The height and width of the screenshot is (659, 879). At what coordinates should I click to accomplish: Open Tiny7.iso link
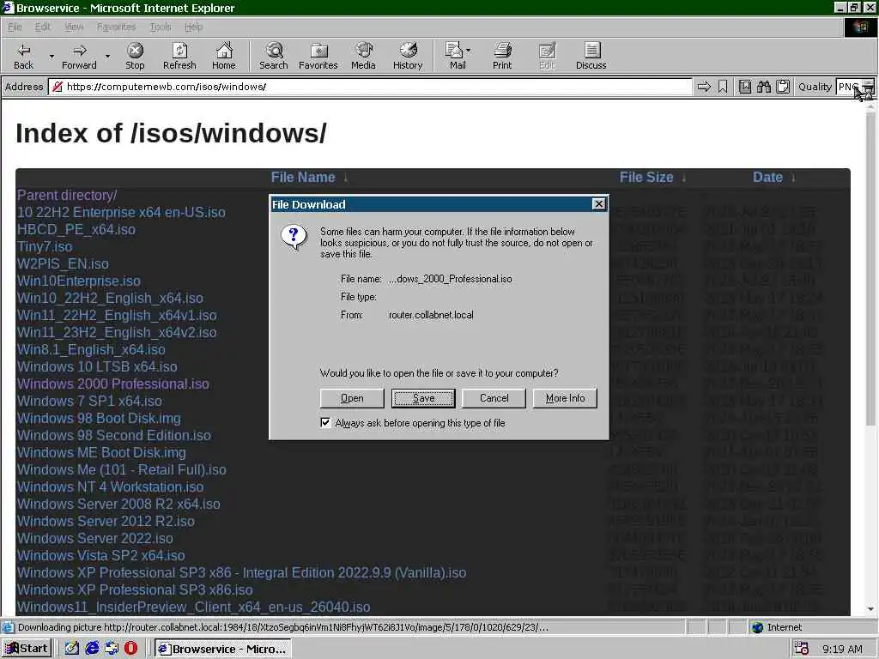click(45, 246)
